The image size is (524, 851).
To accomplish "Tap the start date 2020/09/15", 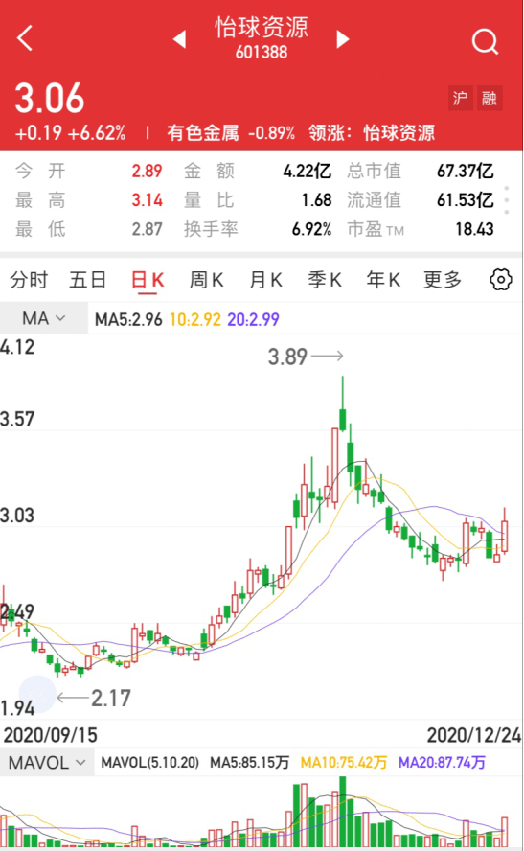I will 51,735.
